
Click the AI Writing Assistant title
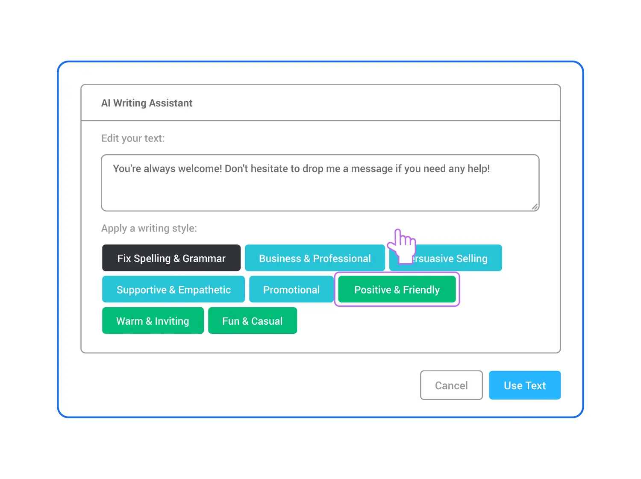(147, 103)
